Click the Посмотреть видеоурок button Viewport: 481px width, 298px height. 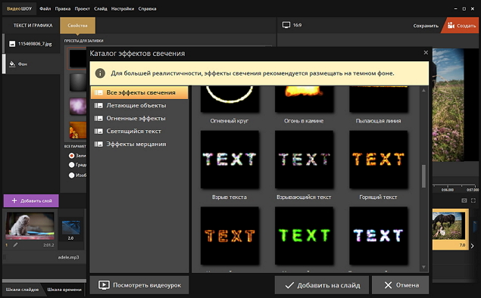139,285
